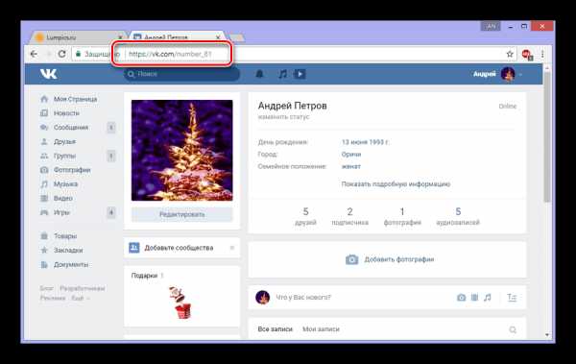This screenshot has width=576, height=364.
Task: Open the Chrome three-dot menu
Action: (542, 54)
